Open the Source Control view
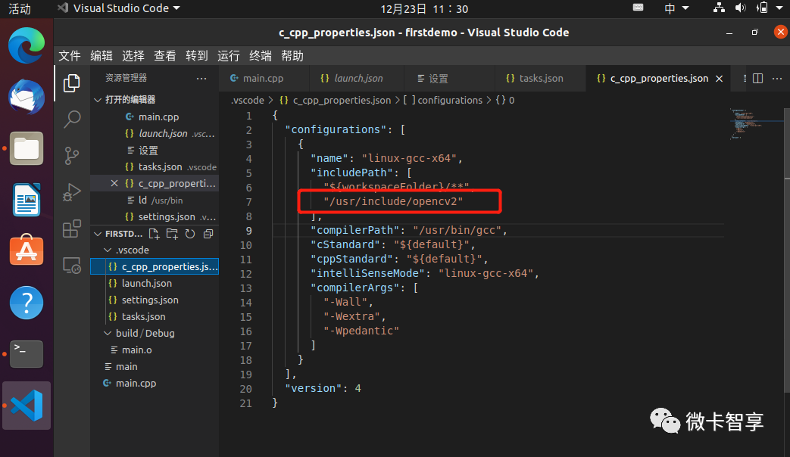This screenshot has width=790, height=457. (71, 156)
